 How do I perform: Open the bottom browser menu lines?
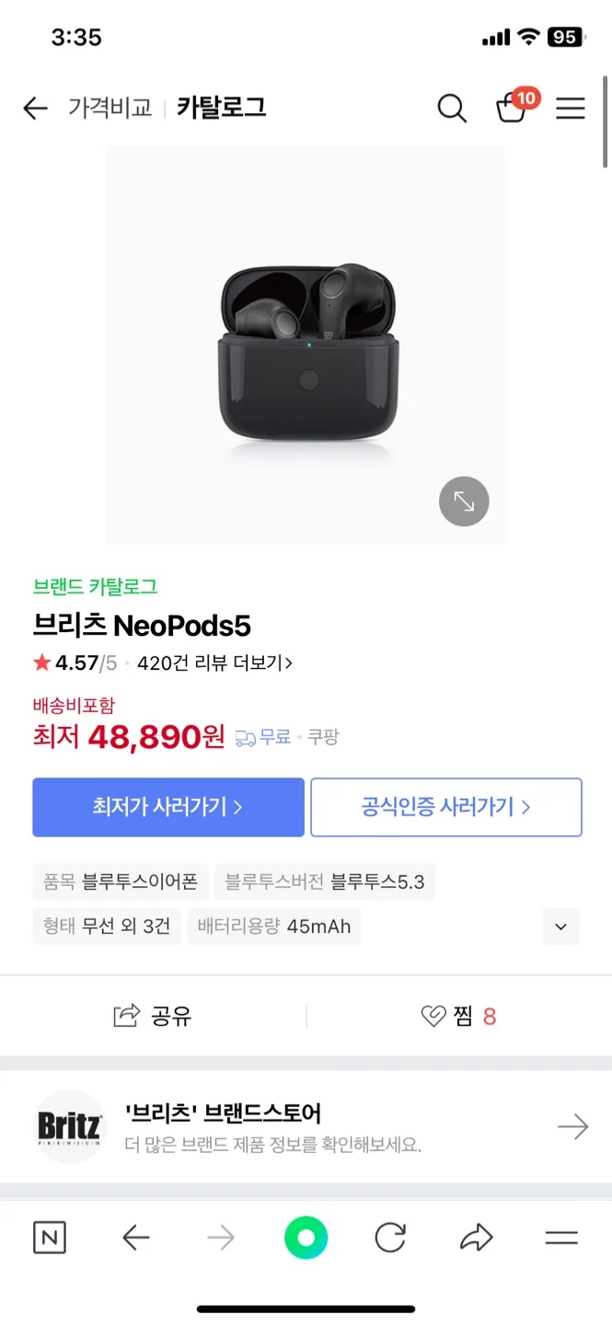[561, 1238]
